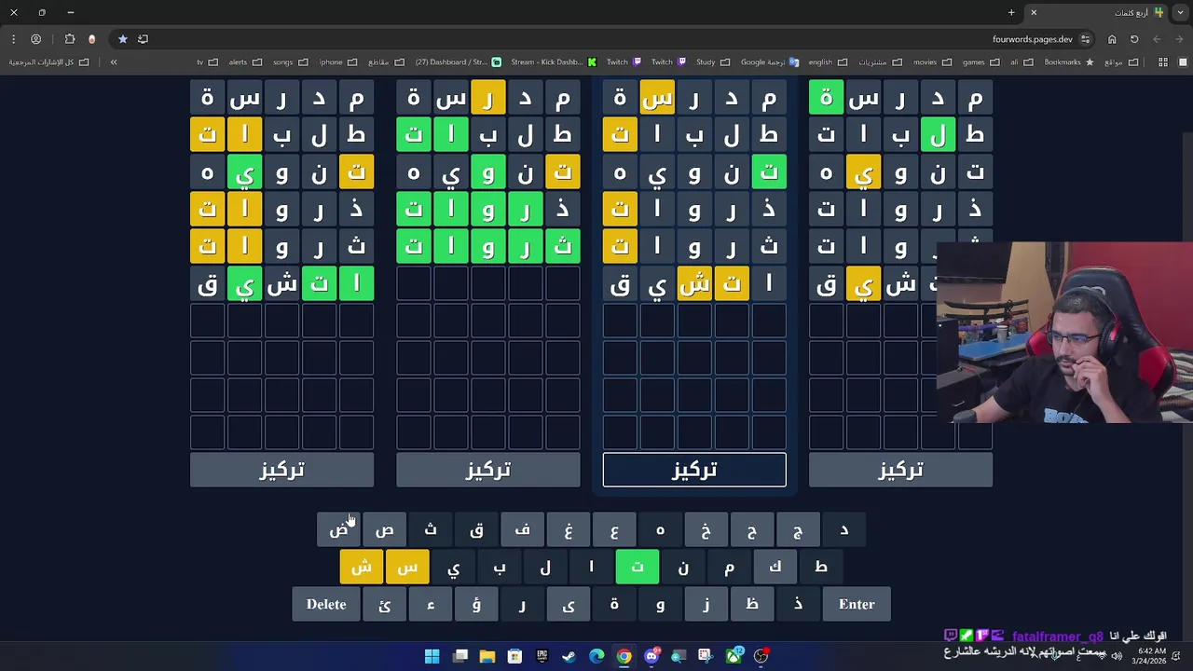The height and width of the screenshot is (671, 1193).
Task: Open Task View from taskbar
Action: pyautogui.click(x=460, y=656)
